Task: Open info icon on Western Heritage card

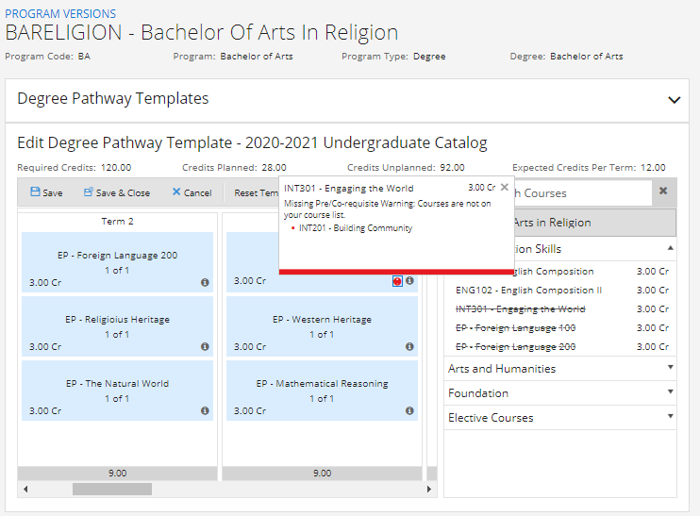Action: (409, 346)
